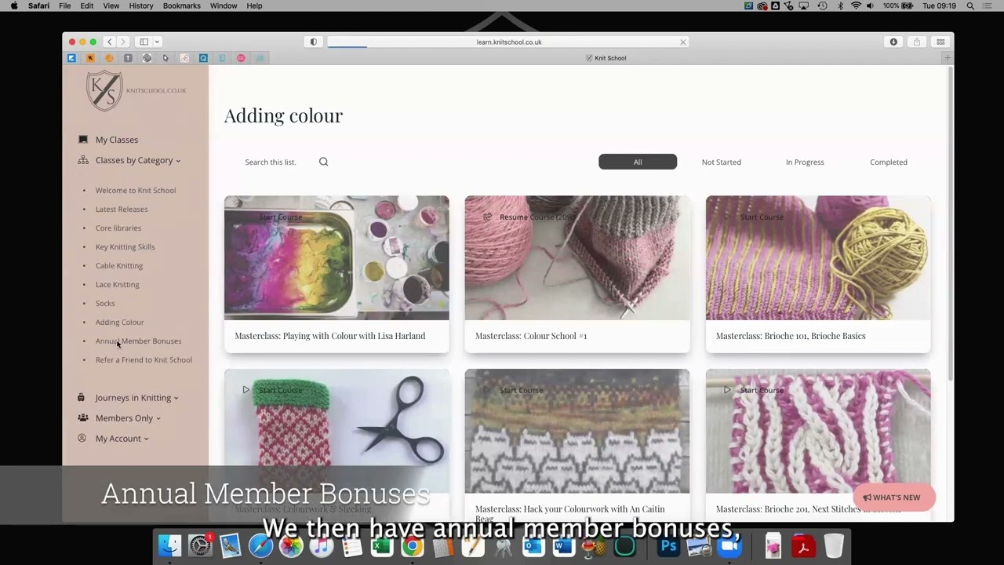
Task: Open the History menu
Action: 141,5
